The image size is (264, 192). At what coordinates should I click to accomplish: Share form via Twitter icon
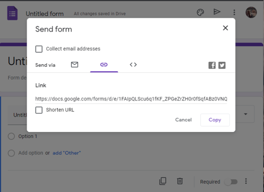(x=222, y=65)
